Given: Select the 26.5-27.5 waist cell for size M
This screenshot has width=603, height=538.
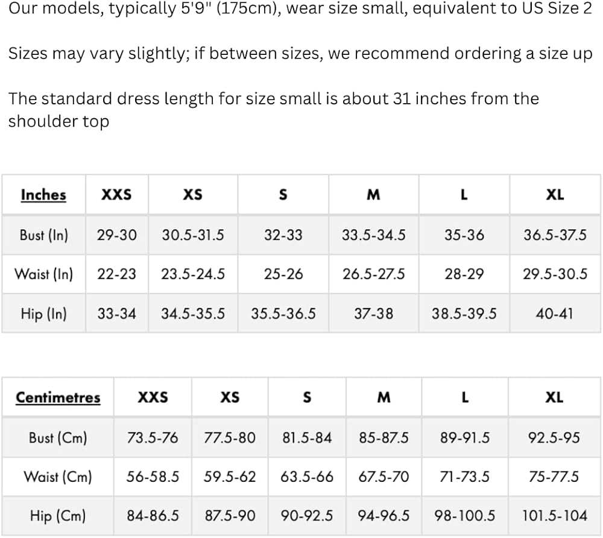Looking at the screenshot, I should point(373,274).
